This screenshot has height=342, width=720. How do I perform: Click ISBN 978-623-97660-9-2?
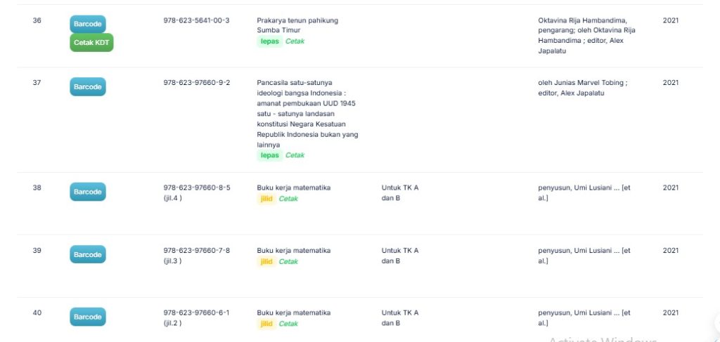pyautogui.click(x=196, y=83)
